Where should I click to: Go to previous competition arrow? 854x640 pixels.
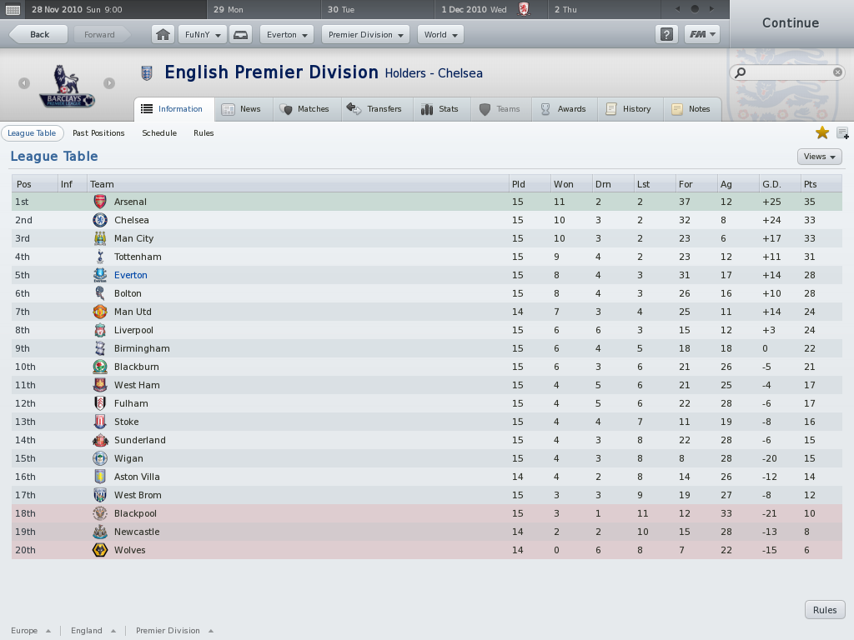tap(24, 83)
